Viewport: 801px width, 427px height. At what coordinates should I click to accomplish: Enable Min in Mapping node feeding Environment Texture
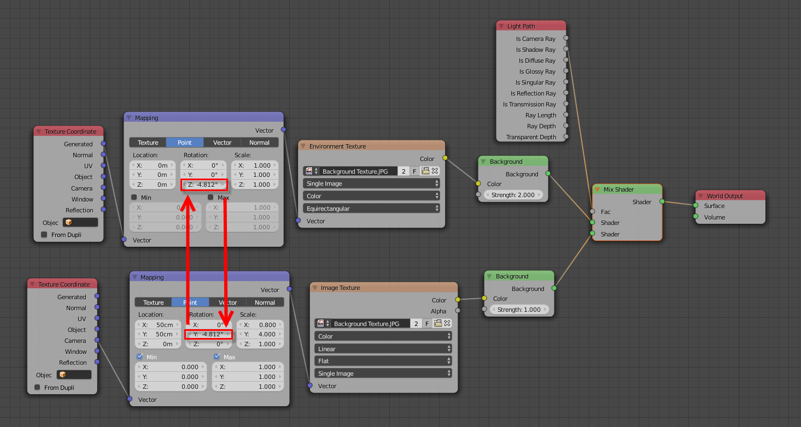click(134, 197)
